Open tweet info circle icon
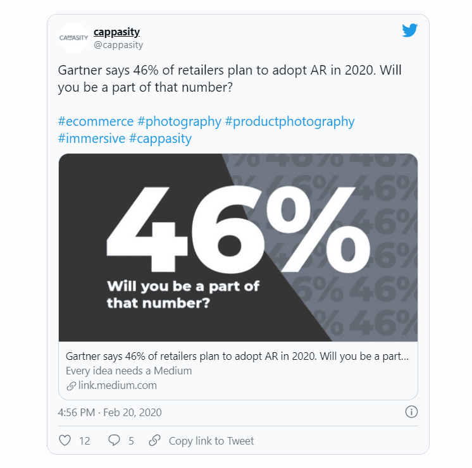Screen dimensions: 472x468 [x=411, y=412]
